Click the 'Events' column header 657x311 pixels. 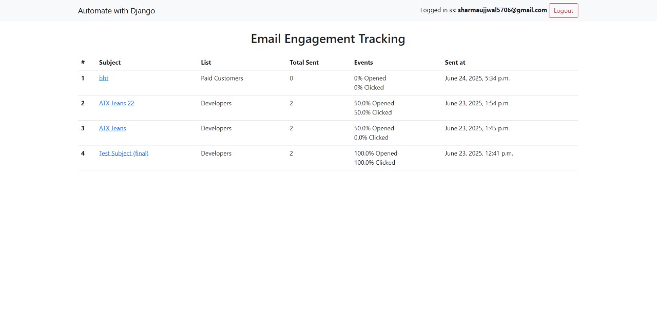363,63
